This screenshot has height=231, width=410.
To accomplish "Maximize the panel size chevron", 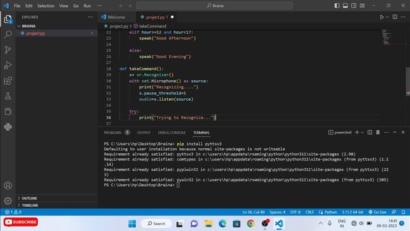I will pyautogui.click(x=395, y=133).
